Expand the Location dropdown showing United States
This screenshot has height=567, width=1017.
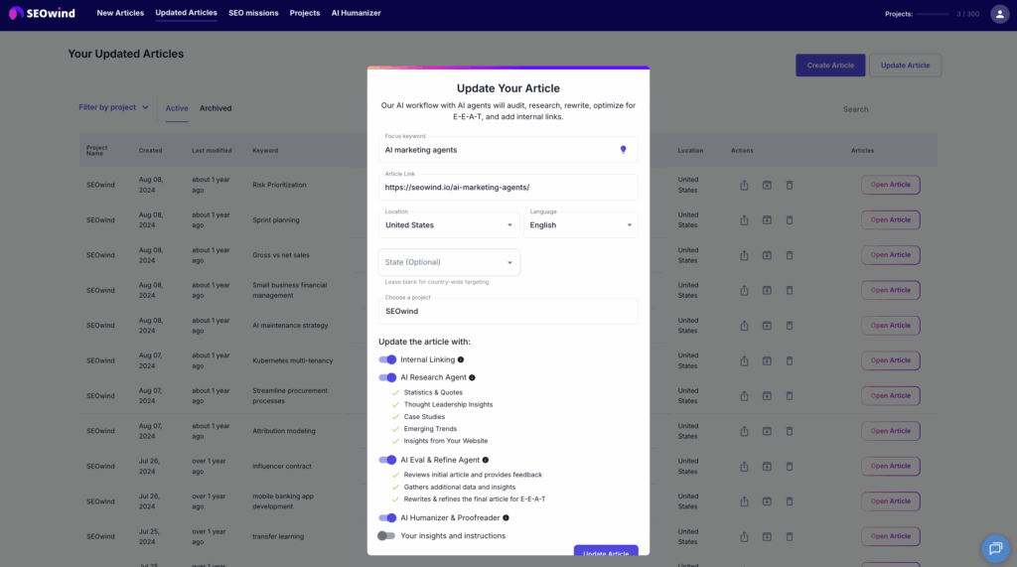point(449,225)
